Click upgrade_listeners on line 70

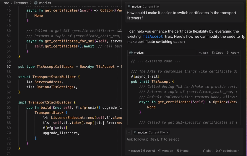pos(60,133)
